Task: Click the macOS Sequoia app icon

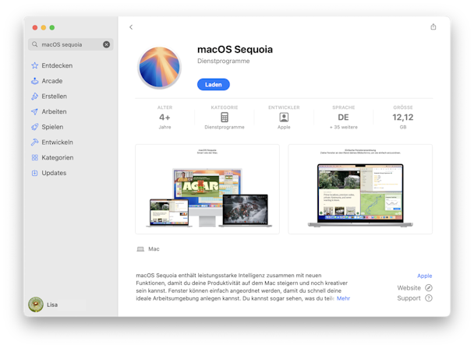Action: 159,67
